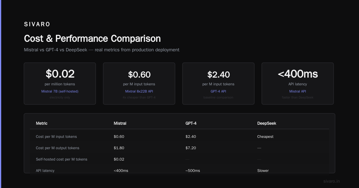Click the Cheapest cell under DeepSeek
Image resolution: width=359 pixels, height=188 pixels.
pos(265,137)
